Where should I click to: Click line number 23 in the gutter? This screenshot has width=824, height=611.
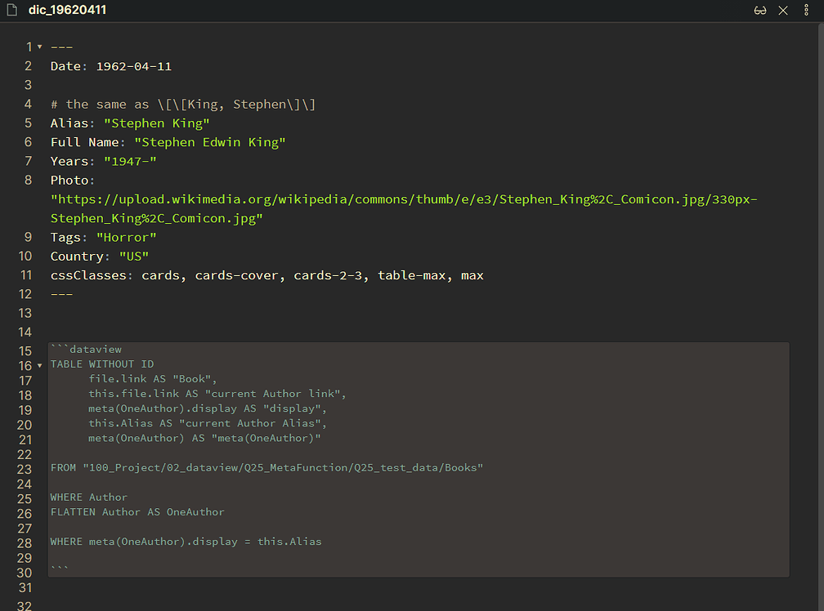point(25,467)
